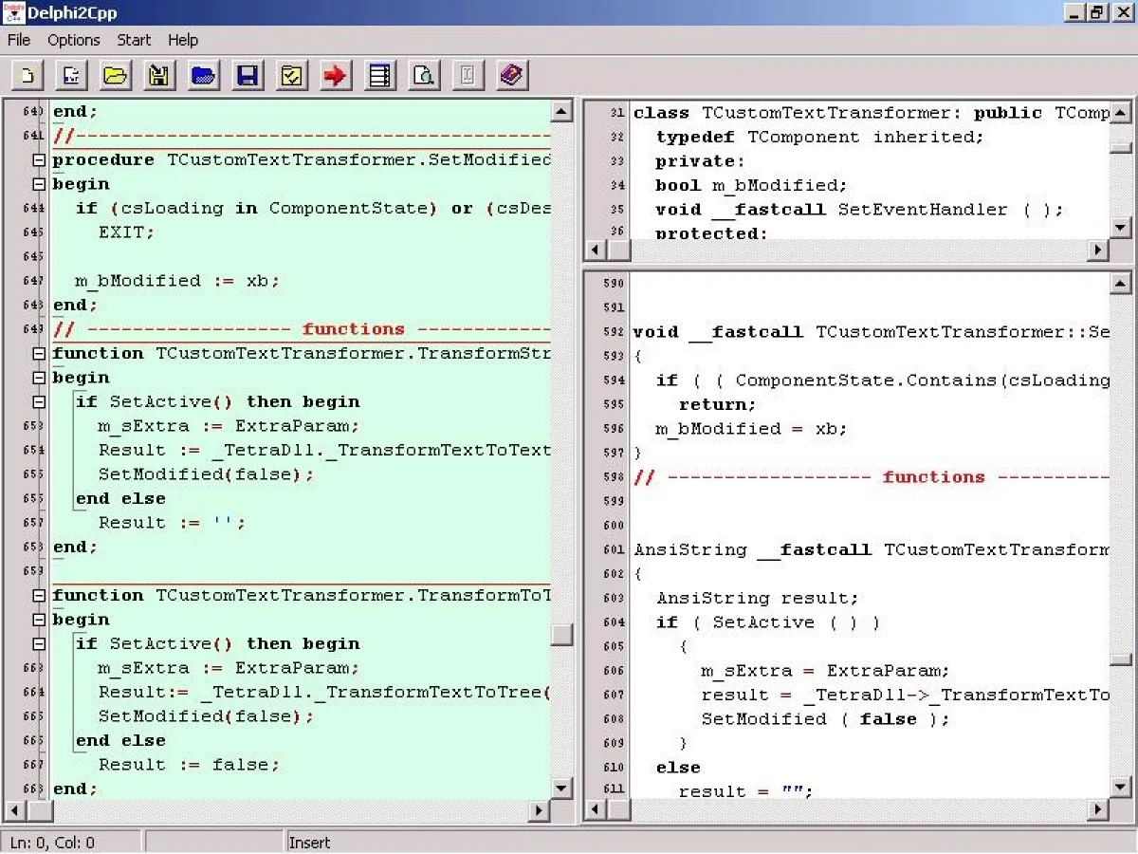
Task: Open the Start menu
Action: (x=134, y=40)
